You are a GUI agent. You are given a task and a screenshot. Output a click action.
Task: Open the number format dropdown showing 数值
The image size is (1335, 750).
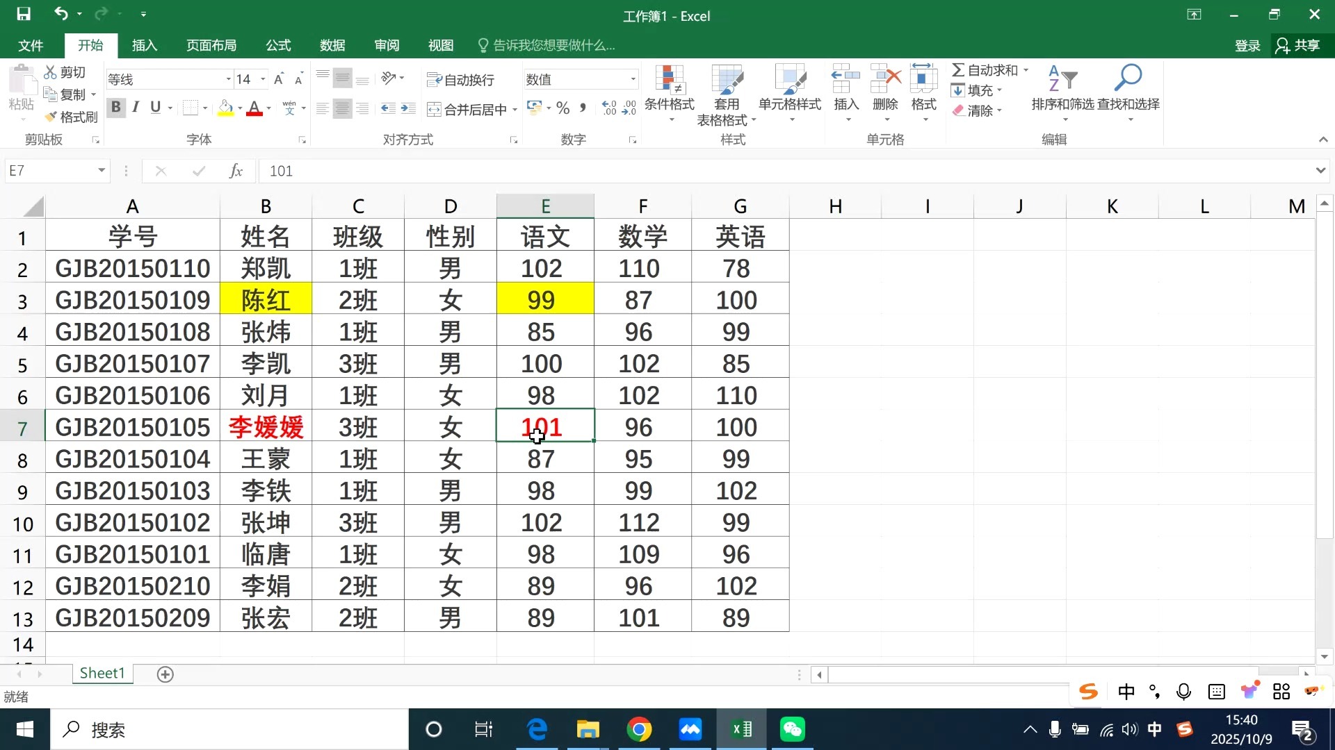click(632, 79)
